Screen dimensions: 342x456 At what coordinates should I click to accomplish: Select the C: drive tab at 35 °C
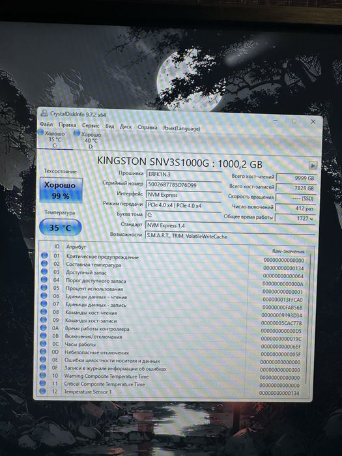pyautogui.click(x=55, y=139)
